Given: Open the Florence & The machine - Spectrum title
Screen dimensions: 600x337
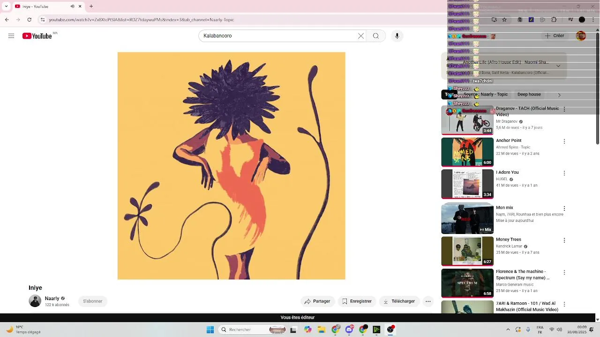Looking at the screenshot, I should pyautogui.click(x=523, y=275).
